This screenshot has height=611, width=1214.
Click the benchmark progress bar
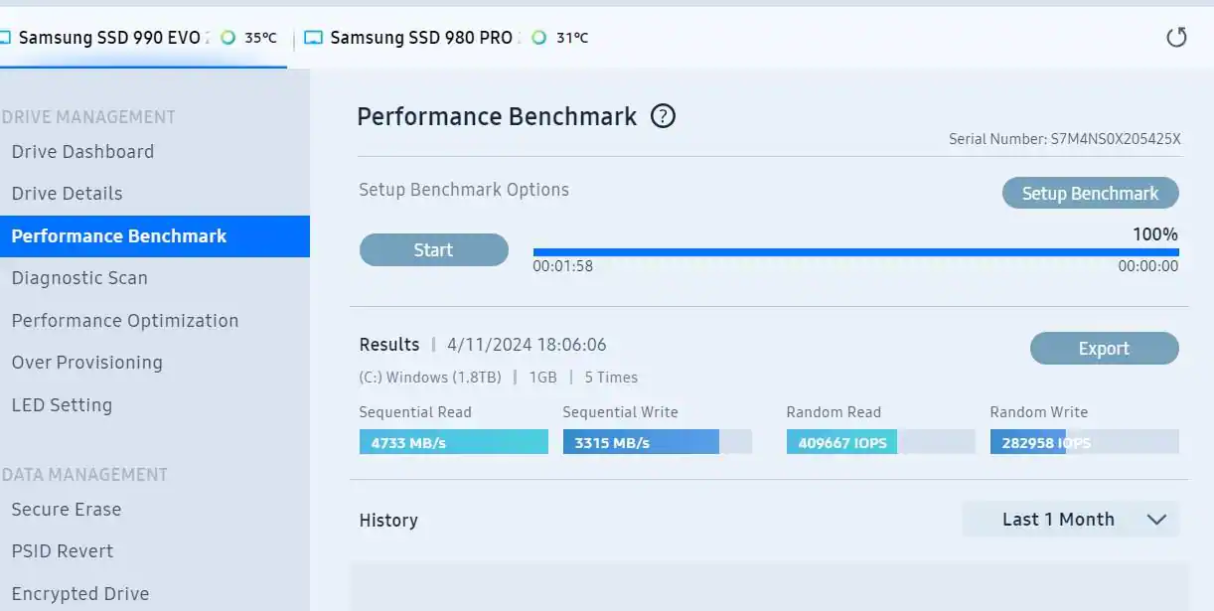point(855,252)
